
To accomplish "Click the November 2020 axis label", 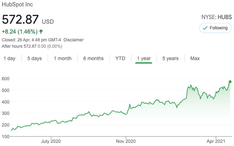I will (x=126, y=140).
